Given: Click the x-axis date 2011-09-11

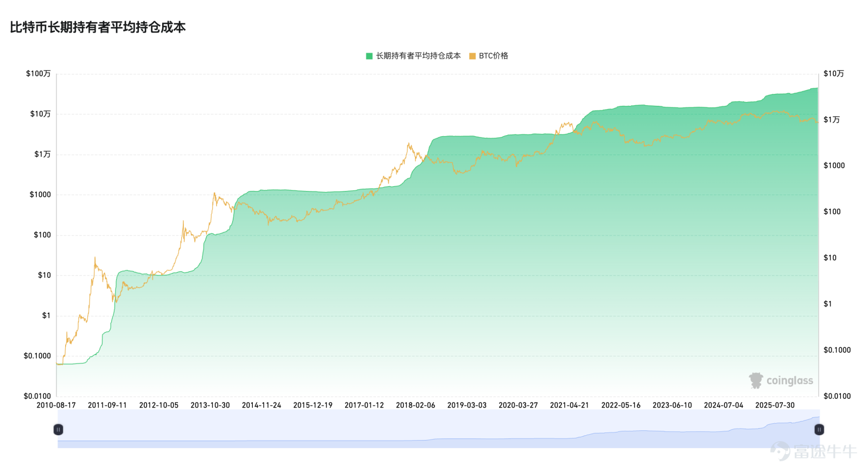Looking at the screenshot, I should 107,405.
